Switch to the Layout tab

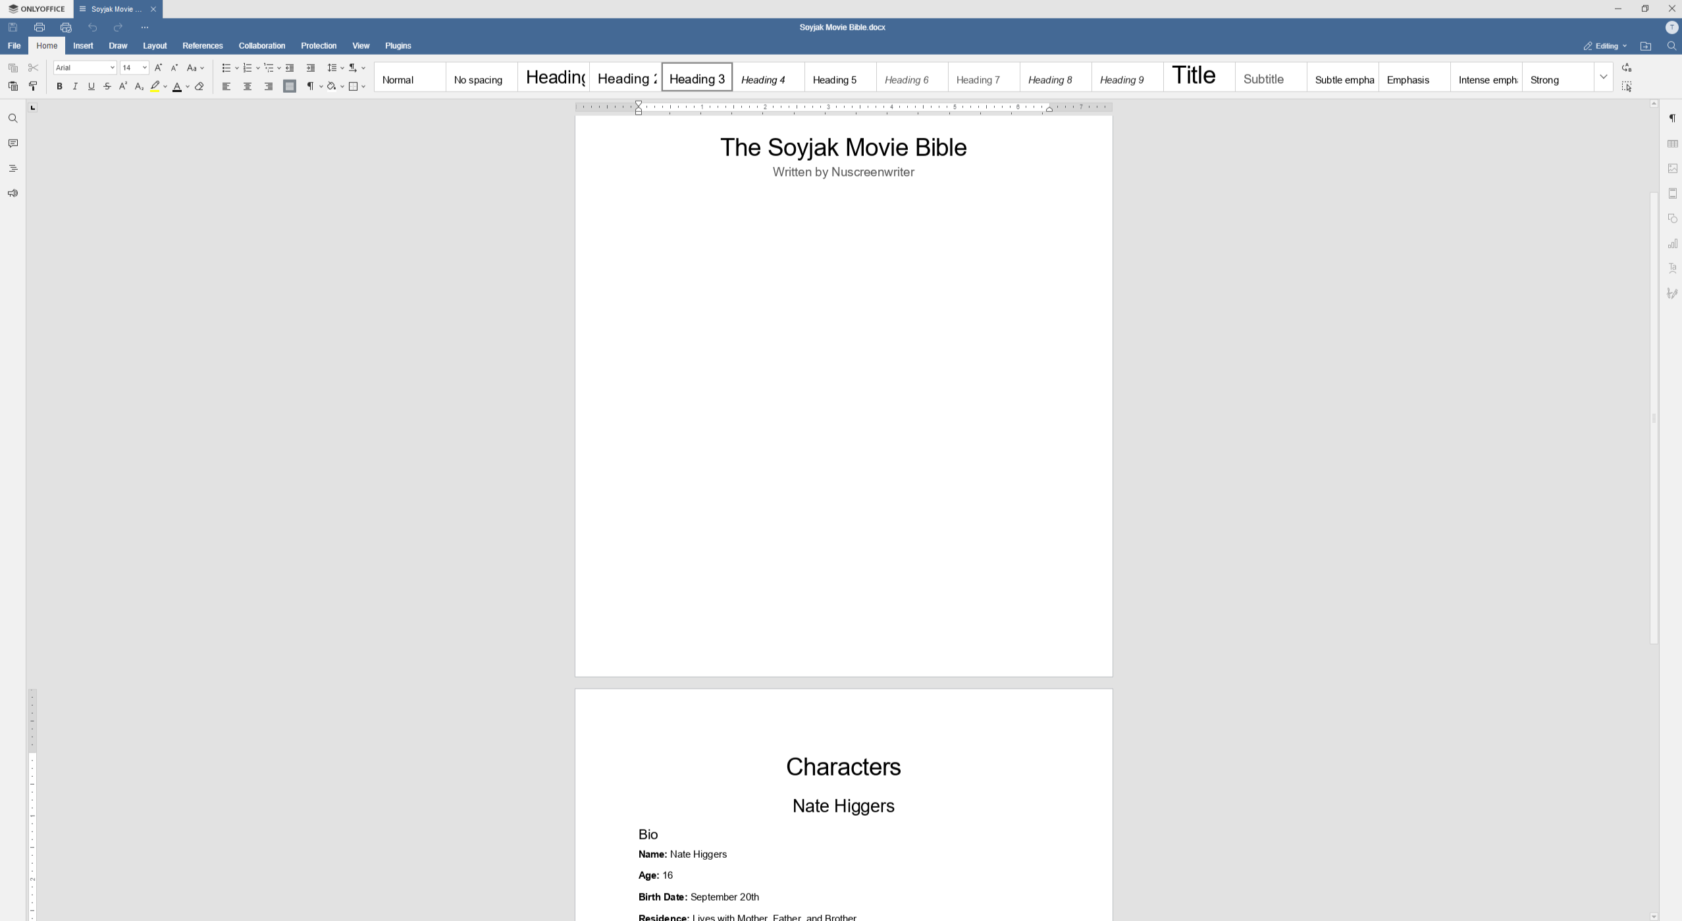pyautogui.click(x=155, y=46)
